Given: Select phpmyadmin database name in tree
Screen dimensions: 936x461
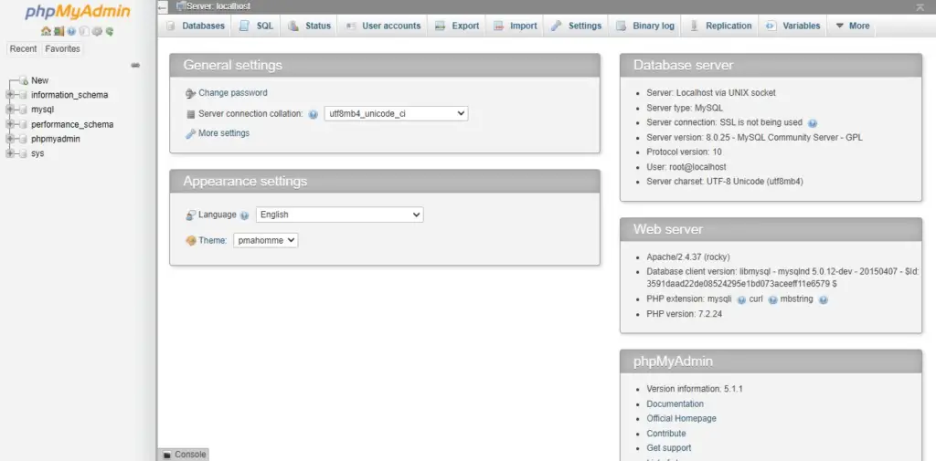Looking at the screenshot, I should 56,139.
